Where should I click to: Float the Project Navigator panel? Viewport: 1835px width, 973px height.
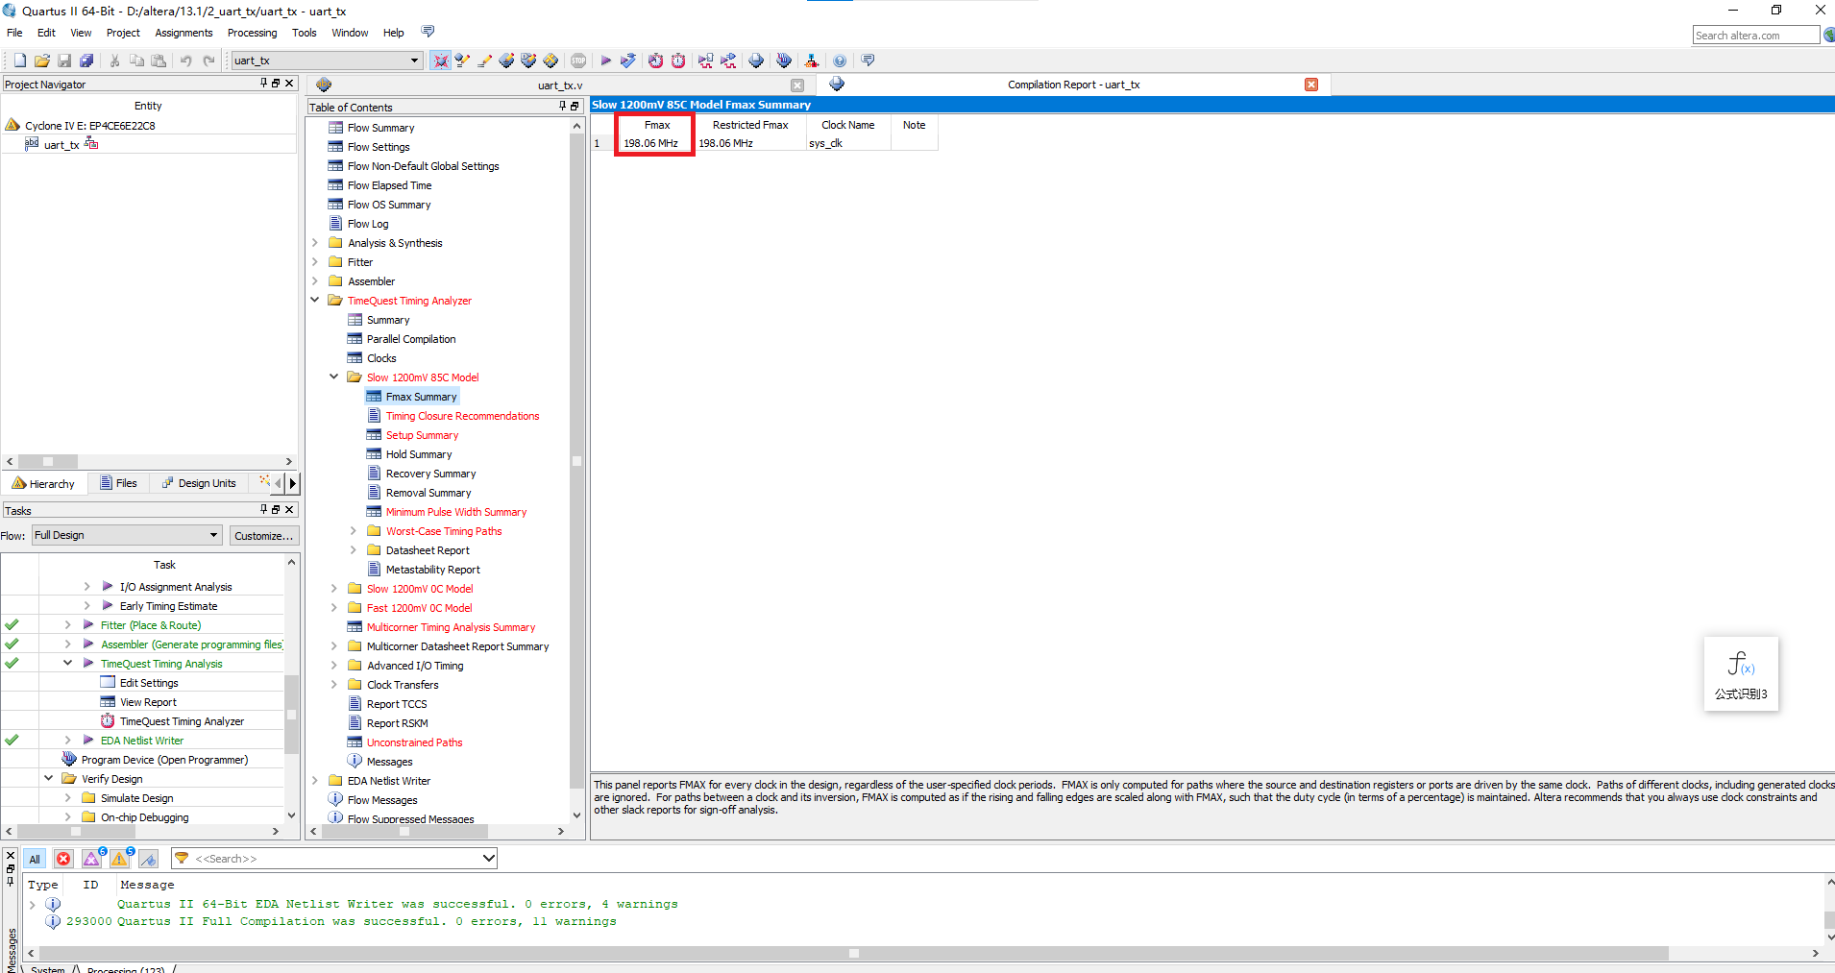coord(276,84)
